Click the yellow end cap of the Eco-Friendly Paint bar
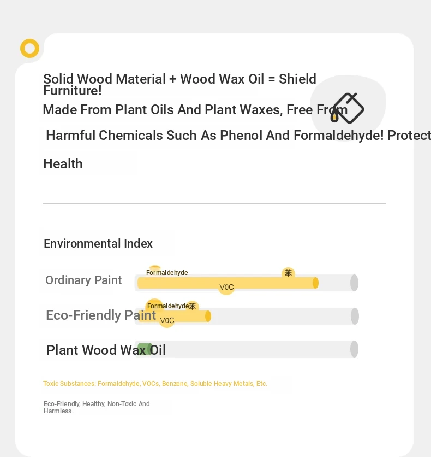431x457 pixels. [x=208, y=316]
